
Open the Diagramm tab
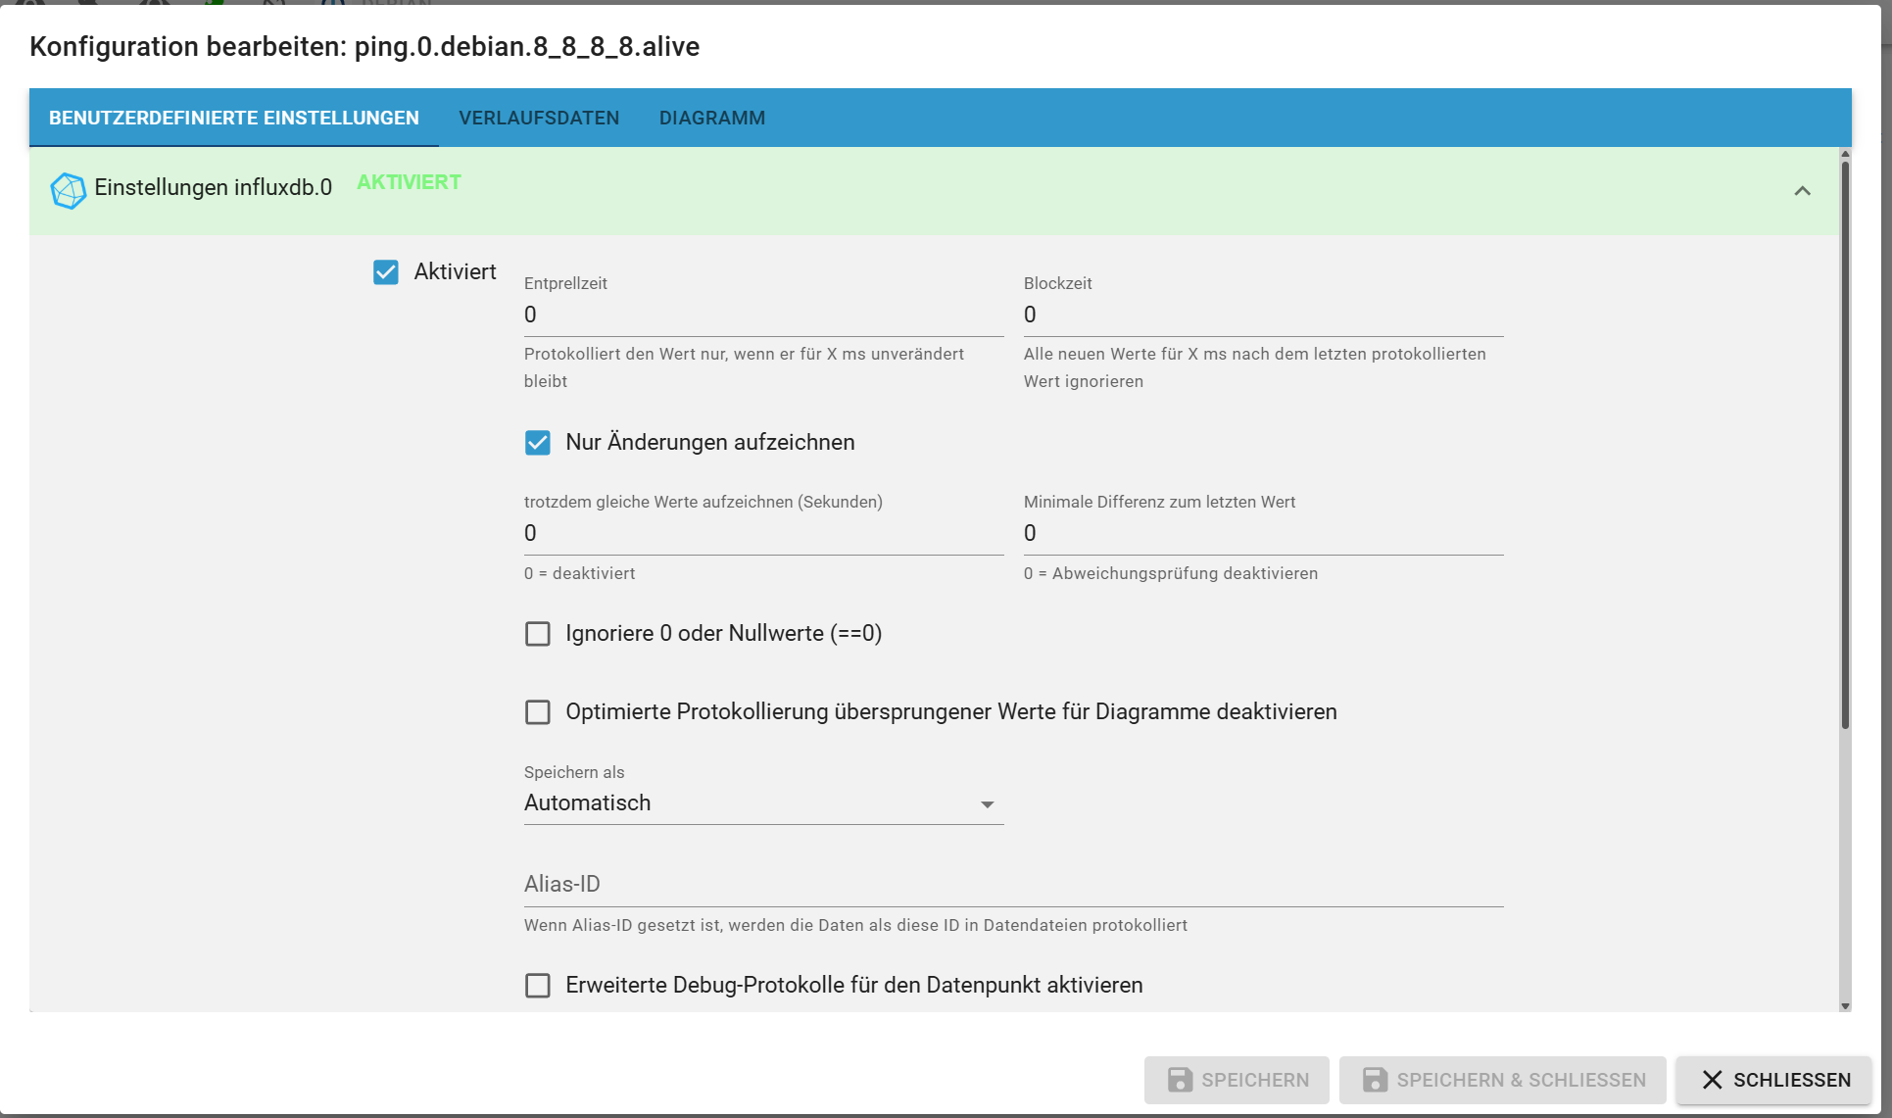712,118
